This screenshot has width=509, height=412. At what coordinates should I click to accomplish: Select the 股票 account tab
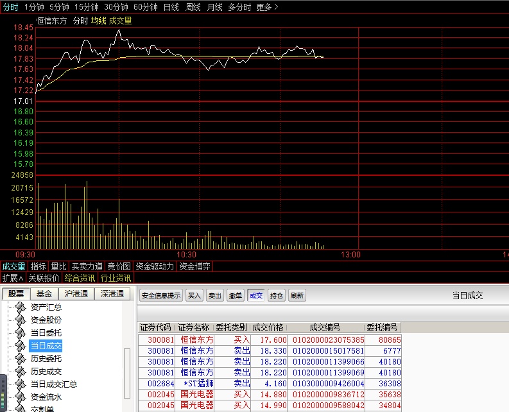click(16, 294)
